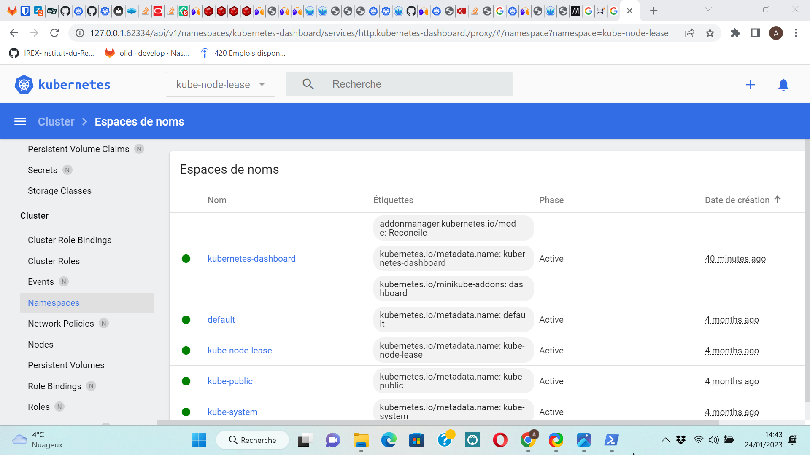This screenshot has width=810, height=455.
Task: Open Chrome three-dot menu
Action: 796,33
